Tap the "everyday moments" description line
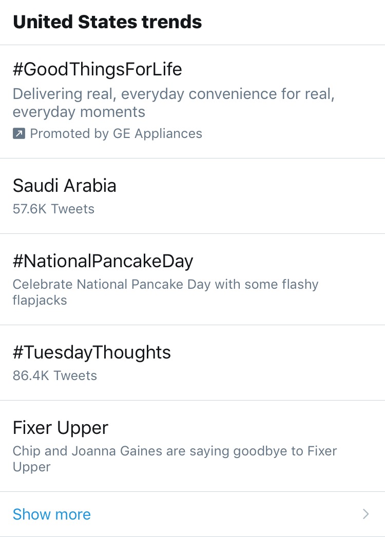 coord(79,112)
